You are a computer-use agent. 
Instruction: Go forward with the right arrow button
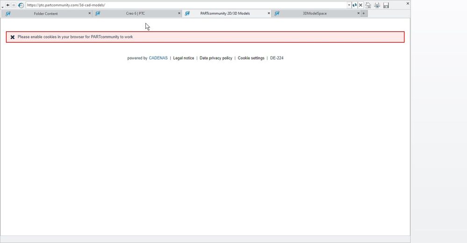[x=14, y=5]
